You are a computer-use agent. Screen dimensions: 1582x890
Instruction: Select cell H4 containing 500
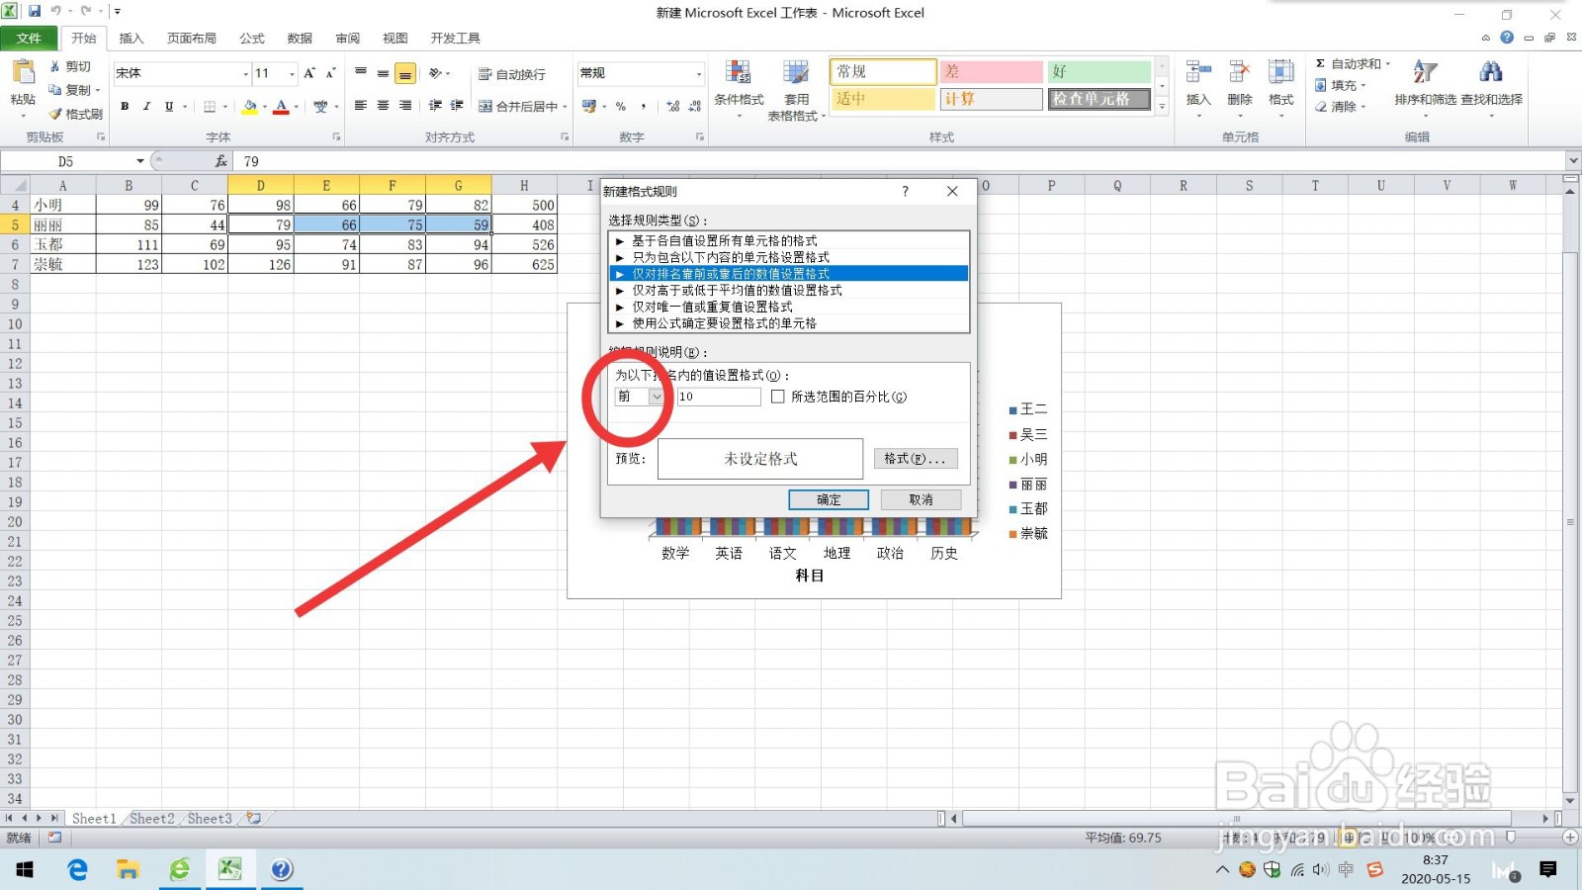[524, 206]
